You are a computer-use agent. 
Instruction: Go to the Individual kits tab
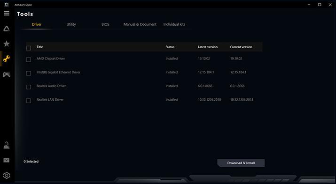pyautogui.click(x=174, y=24)
